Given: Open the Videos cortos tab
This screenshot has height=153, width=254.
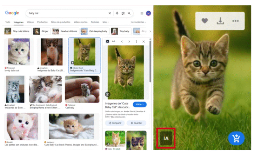Looking at the screenshot, I should [x=81, y=22].
